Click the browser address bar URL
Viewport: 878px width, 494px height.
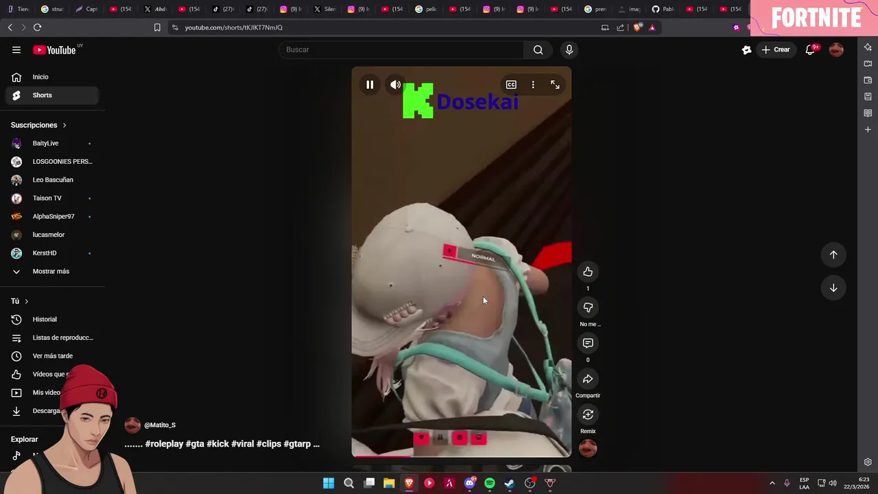pyautogui.click(x=233, y=27)
